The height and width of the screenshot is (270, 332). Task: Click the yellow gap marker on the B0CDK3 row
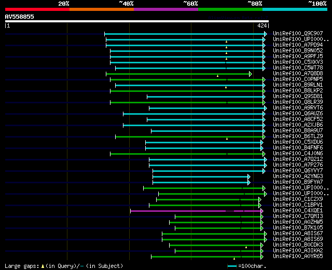click(x=246, y=247)
